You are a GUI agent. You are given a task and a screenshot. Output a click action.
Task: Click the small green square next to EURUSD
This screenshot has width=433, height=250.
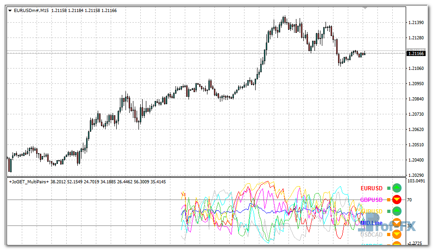click(389, 188)
